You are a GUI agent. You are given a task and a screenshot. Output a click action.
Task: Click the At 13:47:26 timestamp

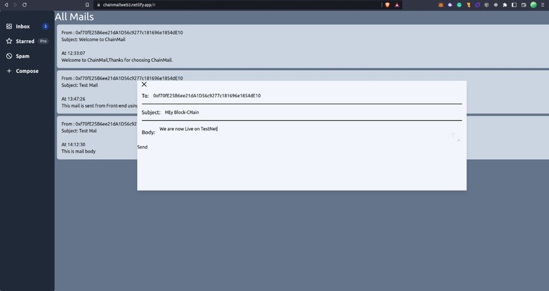(73, 99)
